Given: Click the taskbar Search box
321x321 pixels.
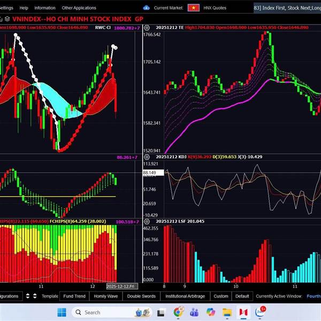Looking at the screenshot, I should (x=102, y=312).
